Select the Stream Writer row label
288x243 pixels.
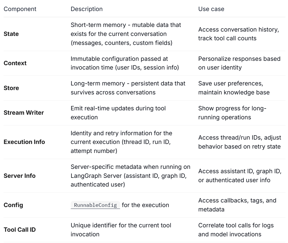click(x=24, y=113)
